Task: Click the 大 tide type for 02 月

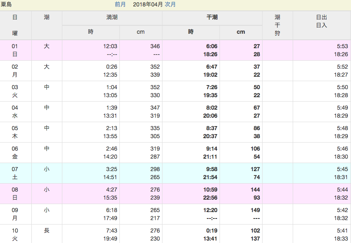Action: (x=47, y=67)
